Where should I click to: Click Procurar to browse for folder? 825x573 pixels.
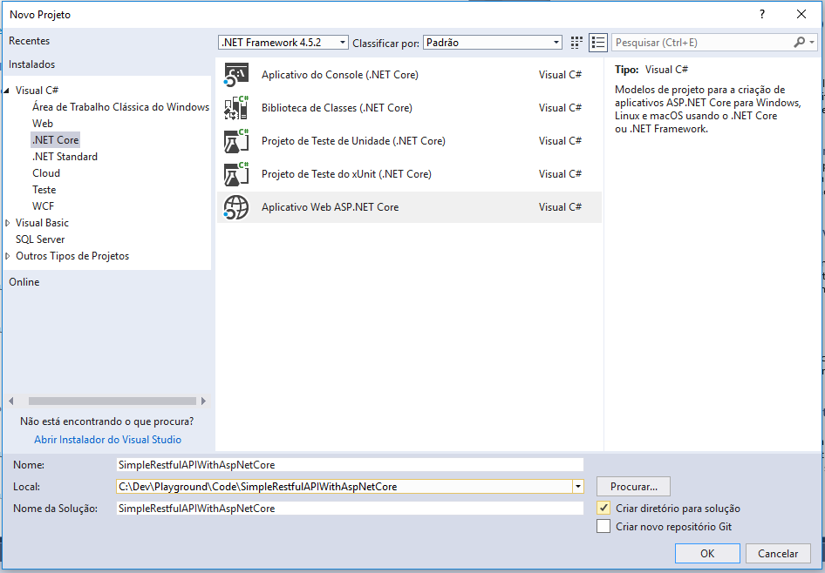(x=633, y=486)
